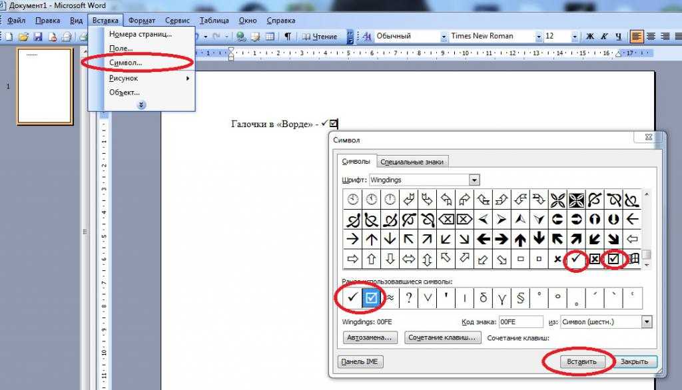Click the Insert Hyperlink globe icon
682x390 pixels.
click(240, 37)
